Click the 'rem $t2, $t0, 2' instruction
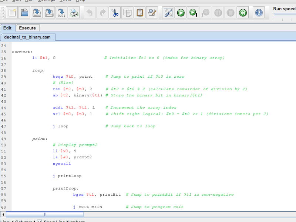 pos(72,89)
